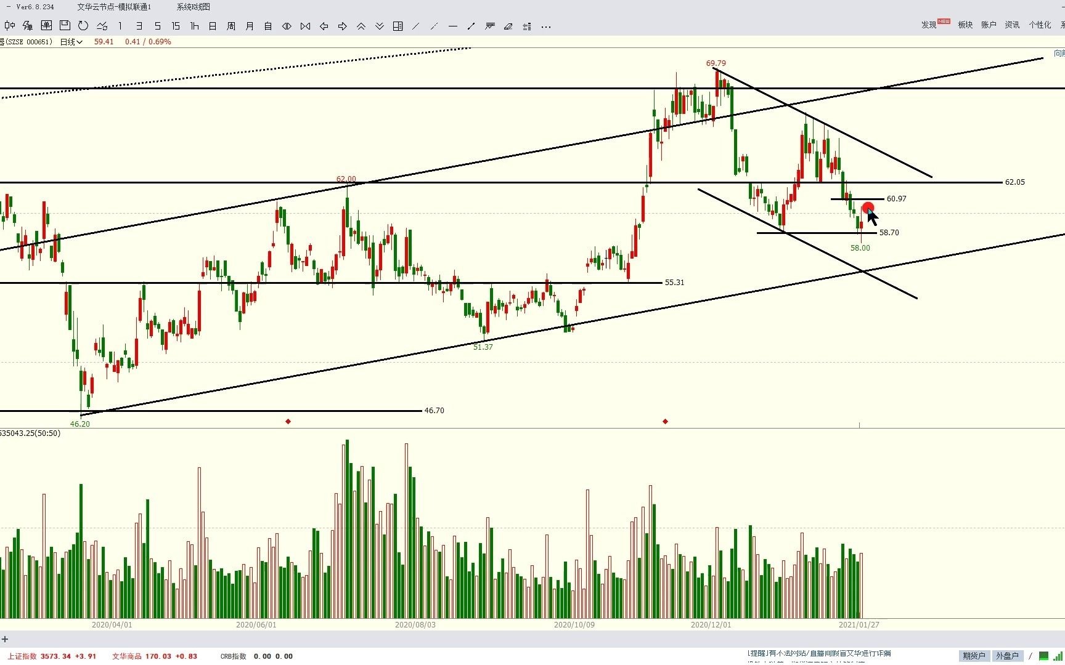Click the 51.37 low price label
This screenshot has width=1065, height=665.
pyautogui.click(x=483, y=347)
